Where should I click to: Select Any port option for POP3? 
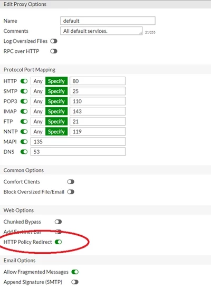point(38,101)
